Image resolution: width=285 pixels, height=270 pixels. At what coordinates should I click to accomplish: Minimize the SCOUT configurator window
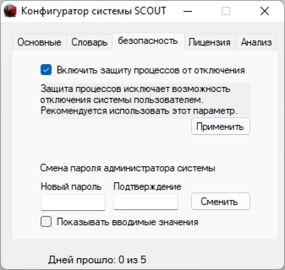coord(187,11)
